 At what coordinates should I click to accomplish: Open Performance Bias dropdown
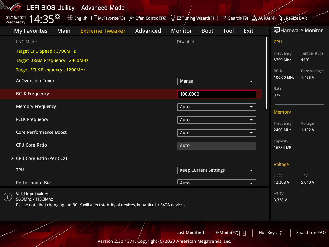pos(217,182)
